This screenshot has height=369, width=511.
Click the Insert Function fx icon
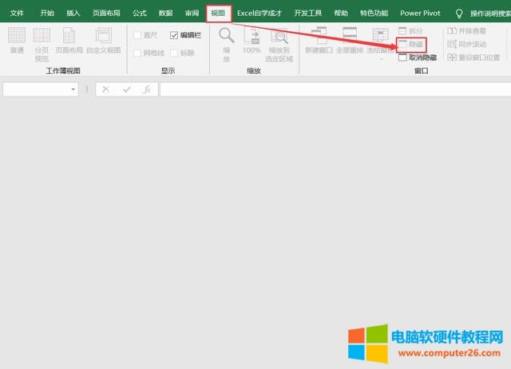click(147, 89)
